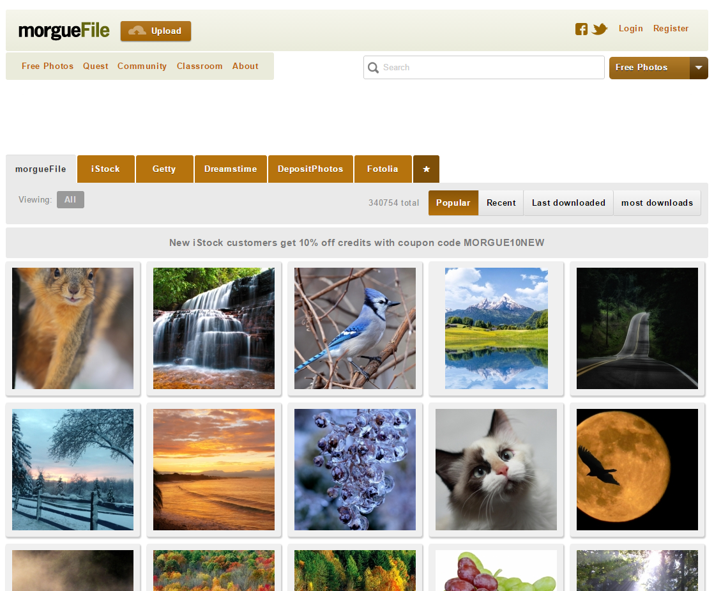Open the snowy fence landscape thumbnail

pyautogui.click(x=73, y=470)
